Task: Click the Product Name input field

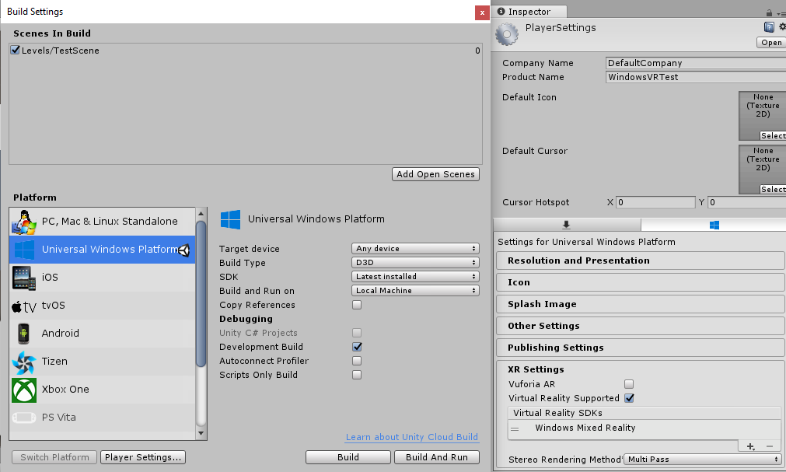Action: [696, 77]
